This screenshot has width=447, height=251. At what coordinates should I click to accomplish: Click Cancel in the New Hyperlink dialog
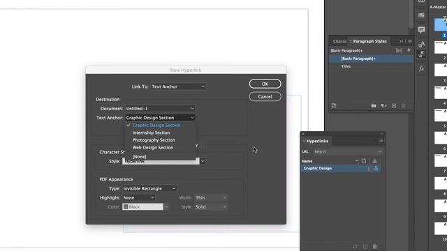coord(265,97)
